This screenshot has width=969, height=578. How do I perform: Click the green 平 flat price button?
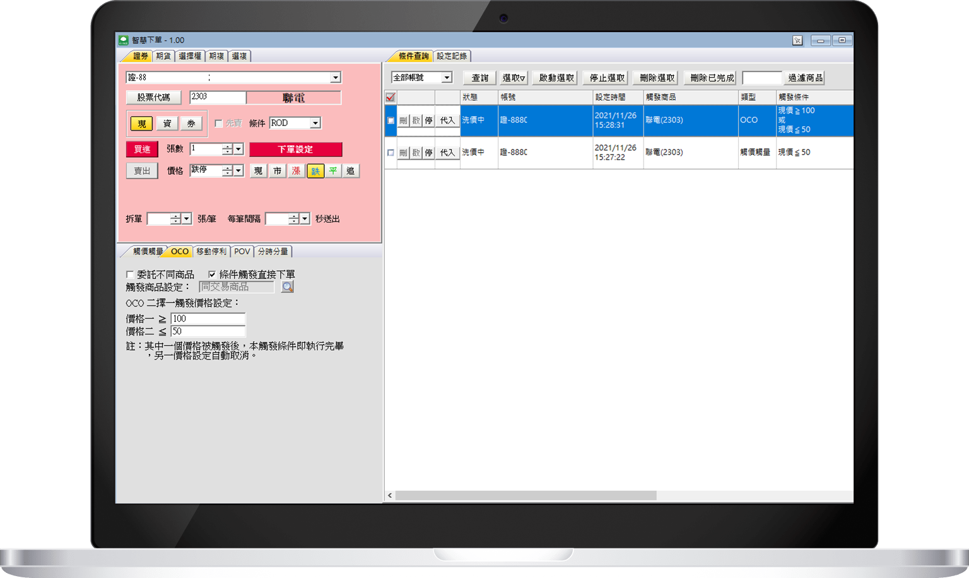(332, 171)
